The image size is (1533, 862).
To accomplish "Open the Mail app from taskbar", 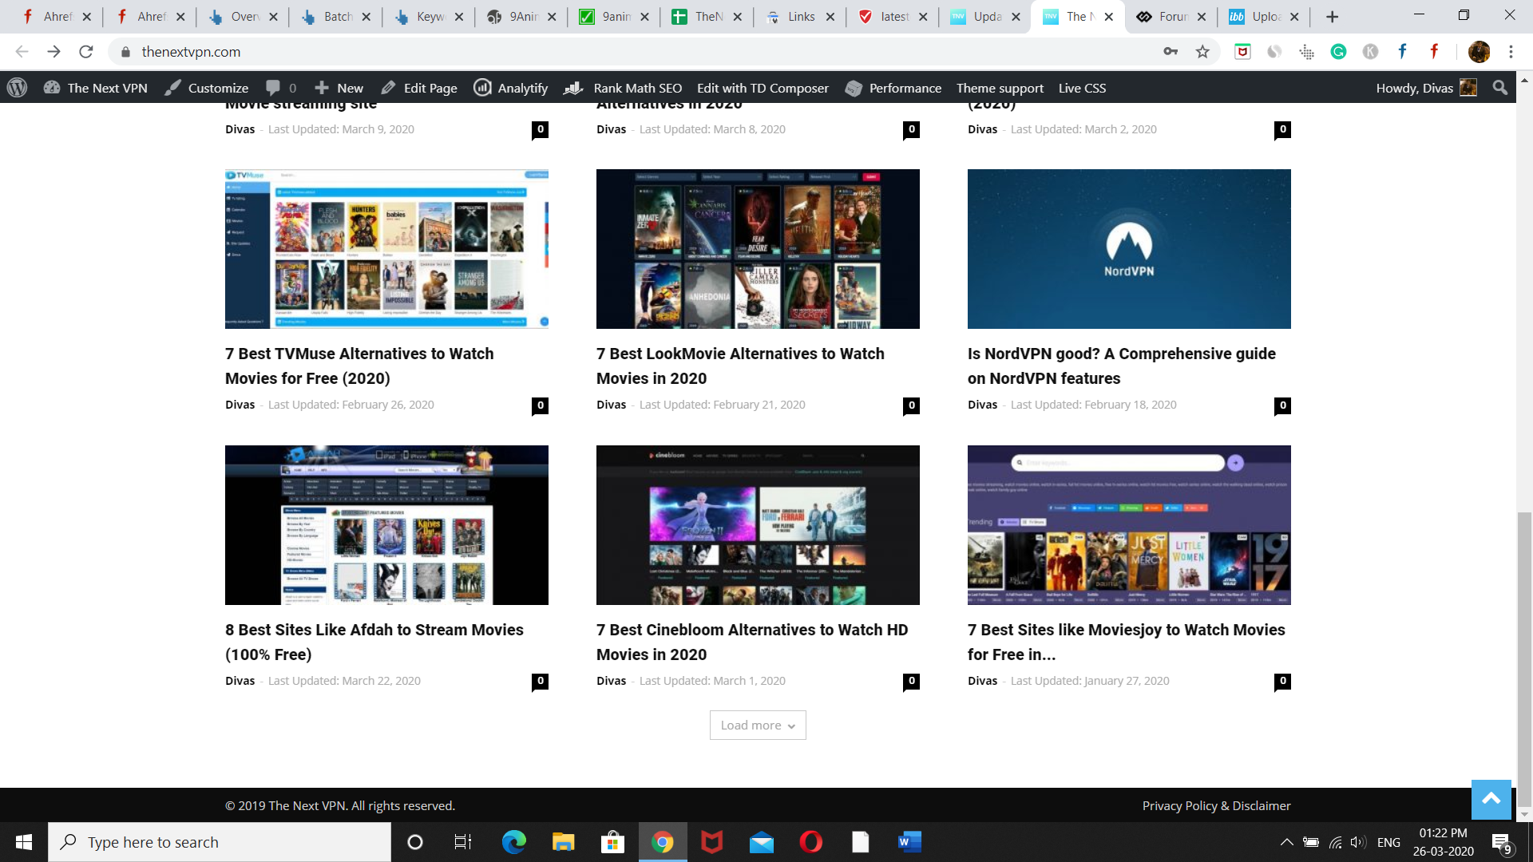I will coord(762,842).
